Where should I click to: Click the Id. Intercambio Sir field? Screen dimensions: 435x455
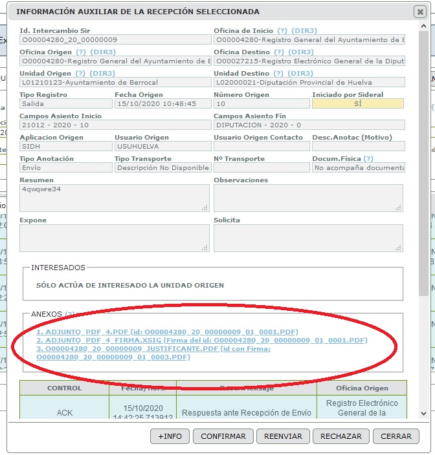pyautogui.click(x=115, y=39)
